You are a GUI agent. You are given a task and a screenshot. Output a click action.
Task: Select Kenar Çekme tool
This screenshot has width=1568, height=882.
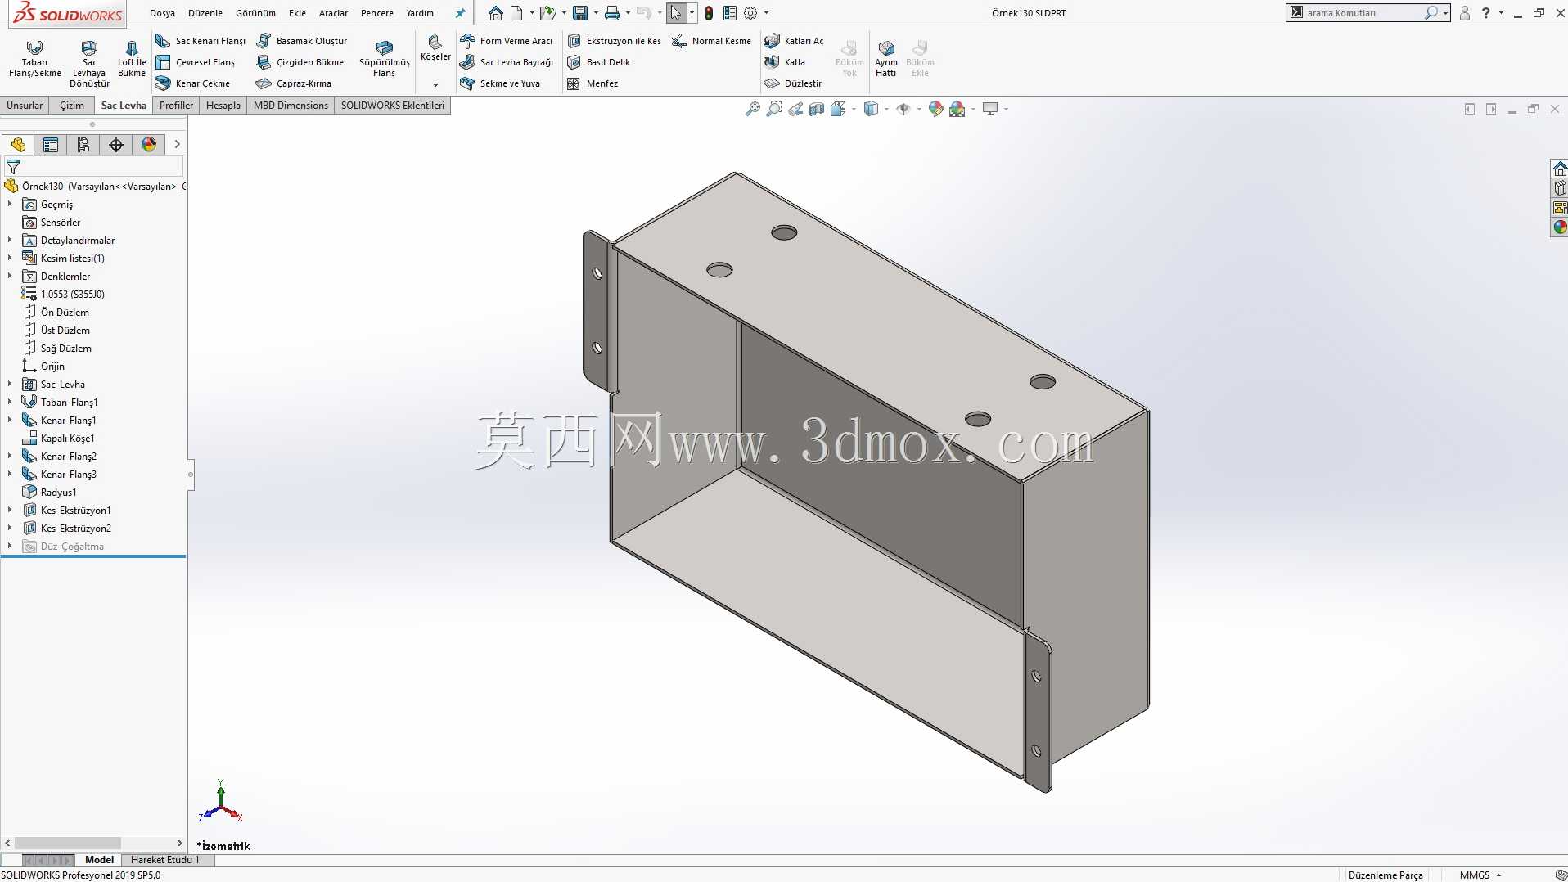[193, 83]
